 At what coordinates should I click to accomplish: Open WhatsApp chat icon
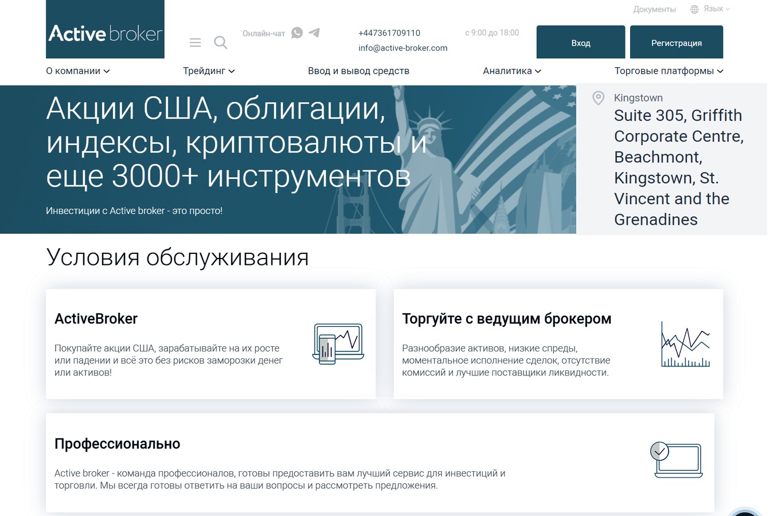click(x=297, y=33)
